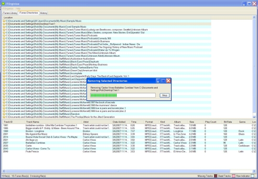The height and width of the screenshot is (179, 258).
Task: Click folder icon for Audioslave-Audioslave row
Action: point(4,59)
